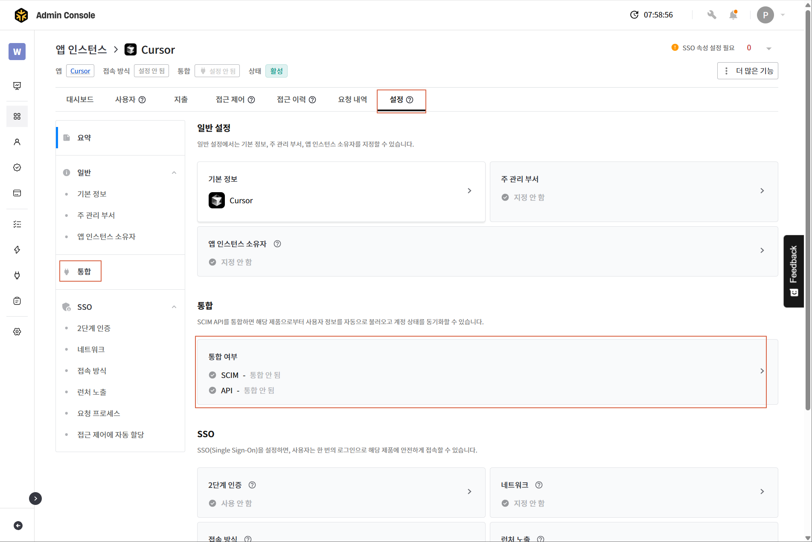Click the 더 많은 기능 button
The image size is (812, 542).
pyautogui.click(x=748, y=71)
